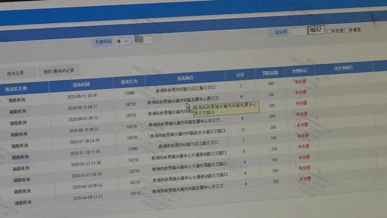The height and width of the screenshot is (218, 387).
Task: Open the 湘 province prefix dropdown
Action: [123, 41]
